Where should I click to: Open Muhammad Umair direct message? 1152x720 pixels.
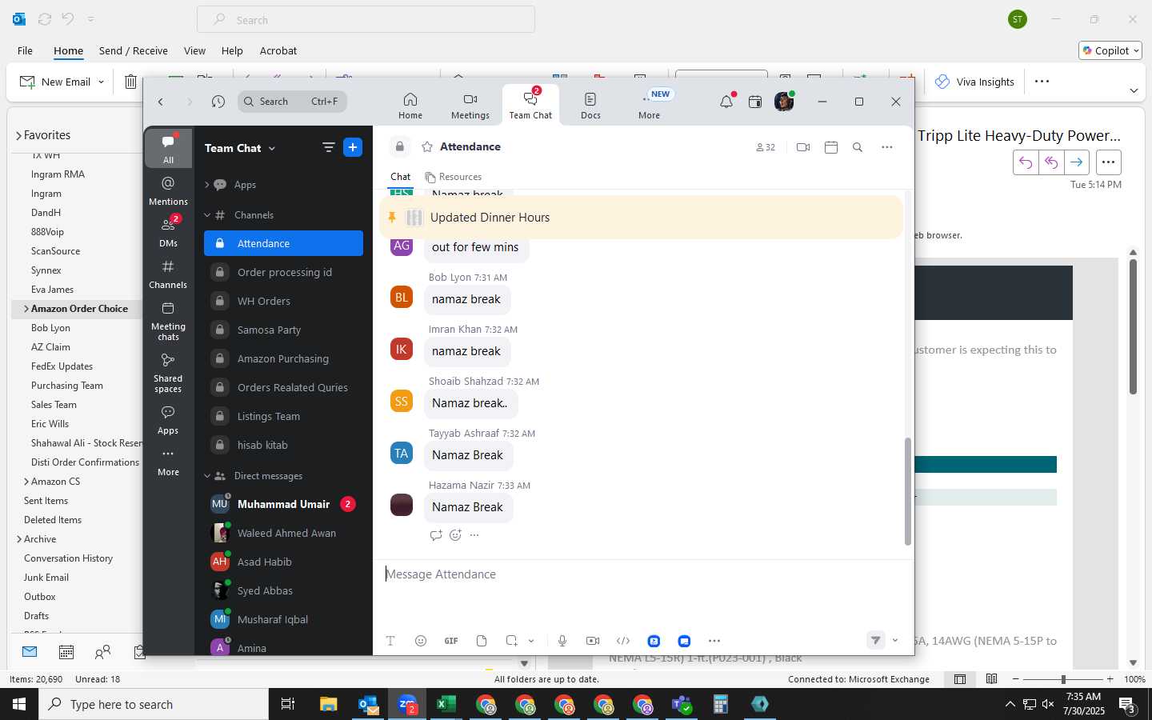(x=283, y=504)
